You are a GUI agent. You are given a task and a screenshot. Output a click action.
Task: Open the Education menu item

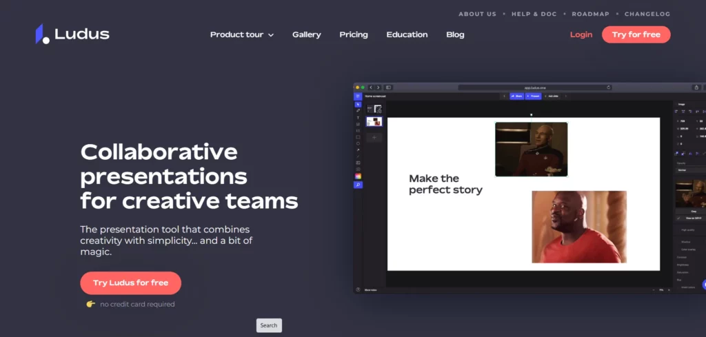[x=407, y=34]
